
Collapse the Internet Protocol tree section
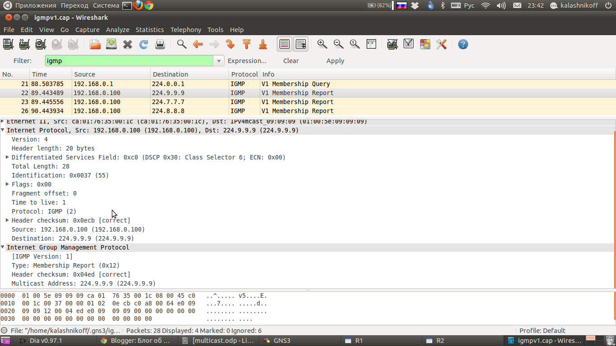(3, 130)
